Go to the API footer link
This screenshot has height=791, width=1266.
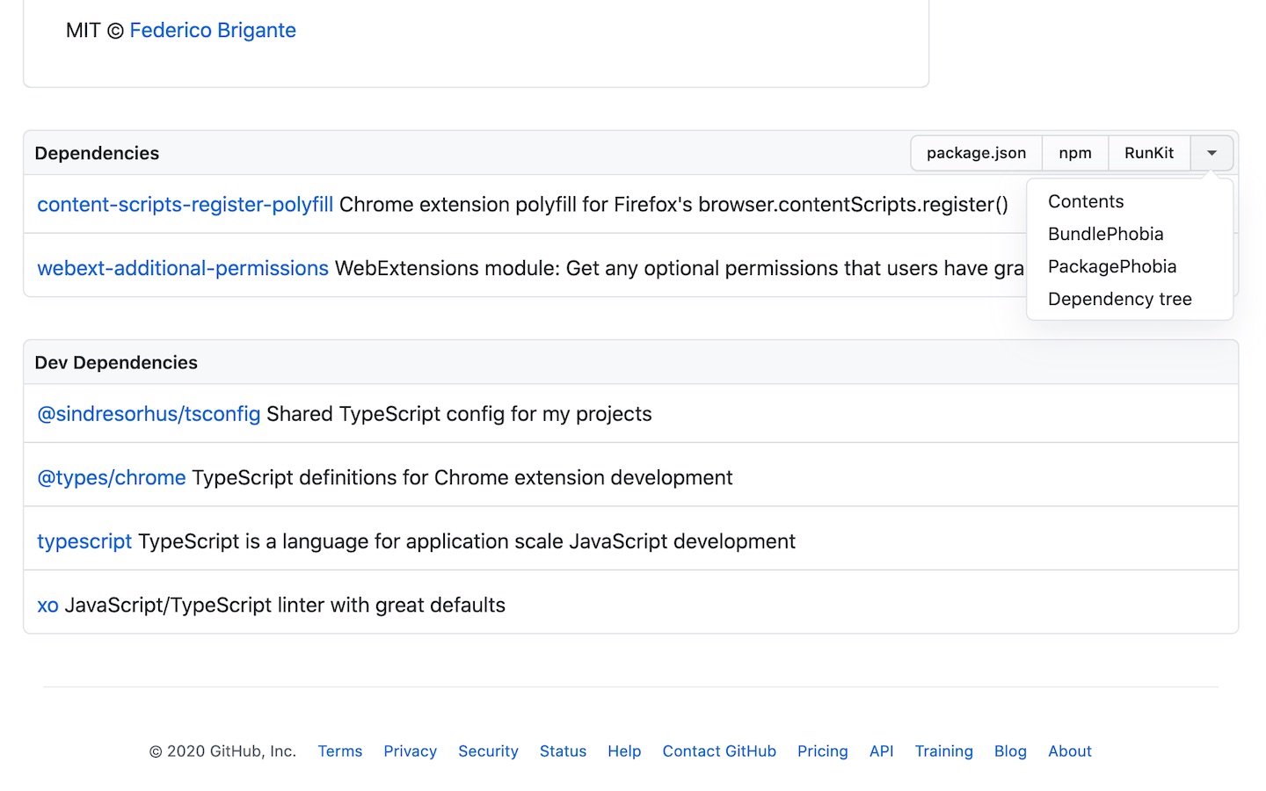click(x=881, y=751)
